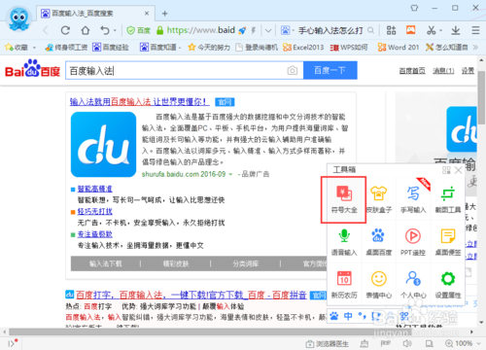Open the 百度首页 link
Screen dimensions: 486x350
(412, 71)
